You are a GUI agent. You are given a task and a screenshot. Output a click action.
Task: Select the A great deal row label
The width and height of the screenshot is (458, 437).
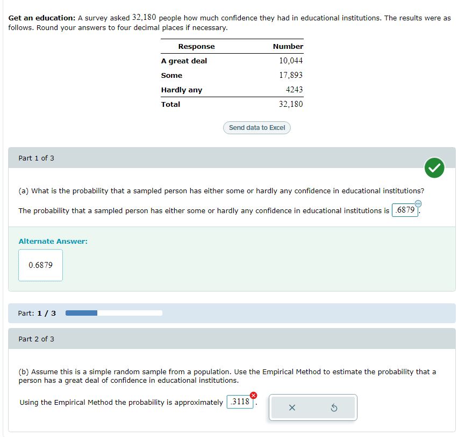pos(184,61)
